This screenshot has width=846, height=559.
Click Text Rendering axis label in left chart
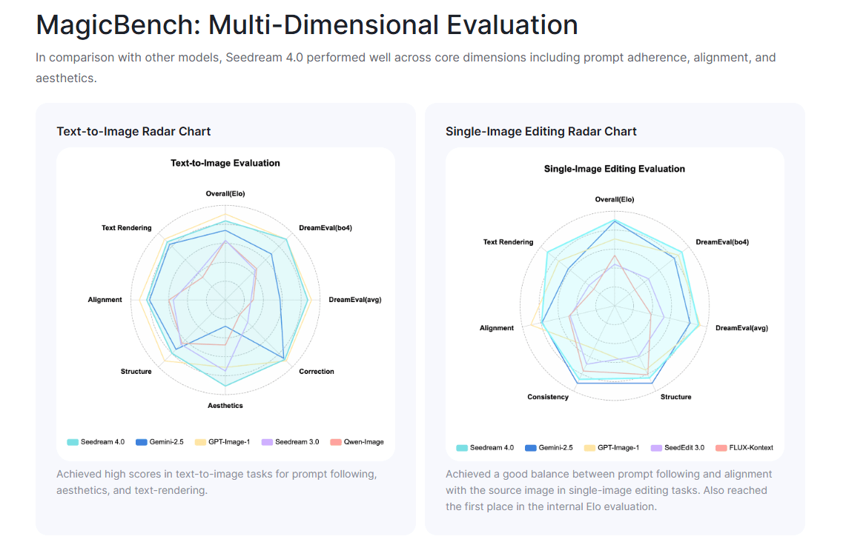(x=127, y=227)
